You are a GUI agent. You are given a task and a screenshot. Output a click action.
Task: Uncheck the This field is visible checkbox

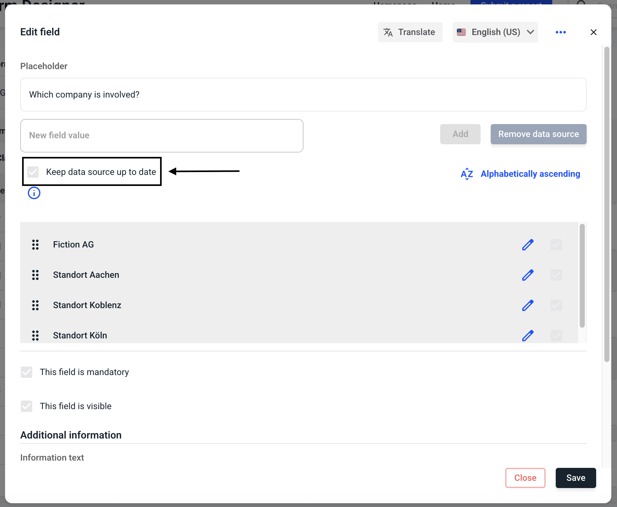coord(27,406)
